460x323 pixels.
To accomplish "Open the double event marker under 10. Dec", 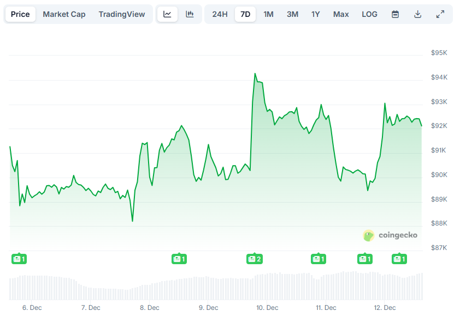I will [255, 259].
